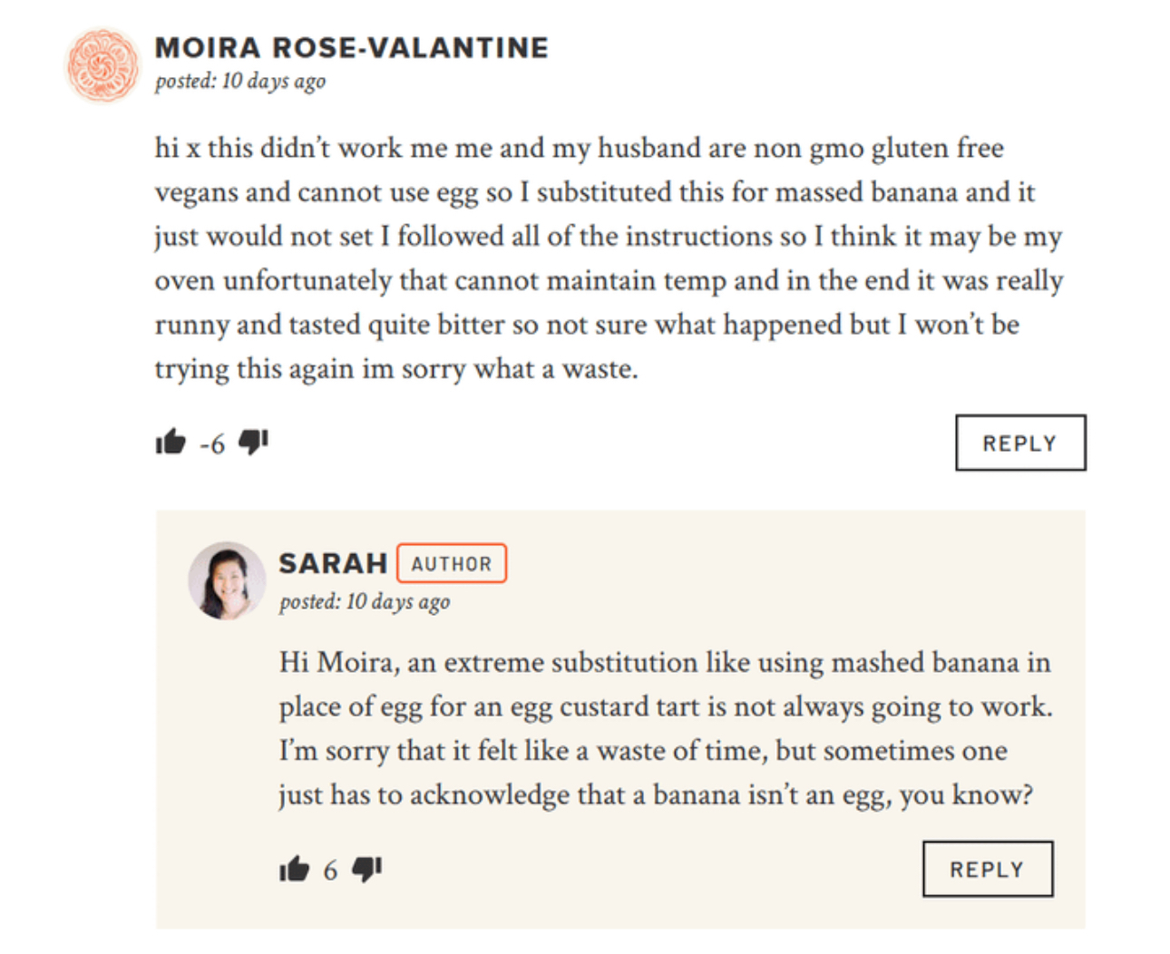Click the orange Author badge

pyautogui.click(x=452, y=563)
